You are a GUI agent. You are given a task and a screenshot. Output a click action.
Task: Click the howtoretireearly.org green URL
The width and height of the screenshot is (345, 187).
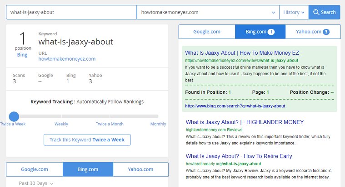point(223,164)
